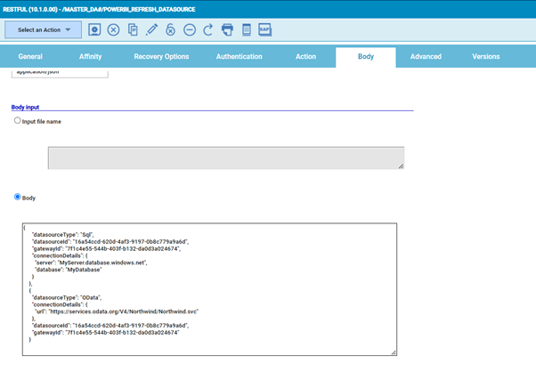The image size is (536, 372).
Task: Click the SAP icon in toolbar
Action: click(264, 29)
